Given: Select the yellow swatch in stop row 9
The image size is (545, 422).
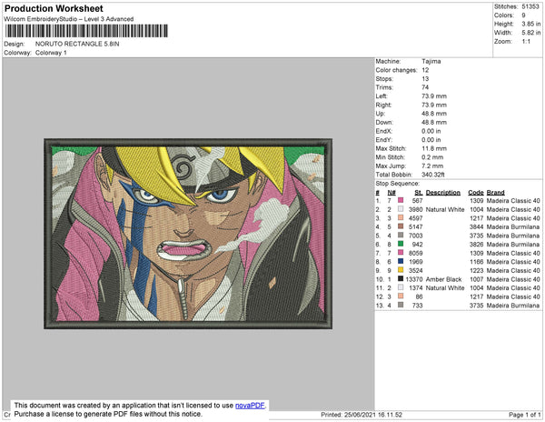Looking at the screenshot, I should pyautogui.click(x=401, y=270).
